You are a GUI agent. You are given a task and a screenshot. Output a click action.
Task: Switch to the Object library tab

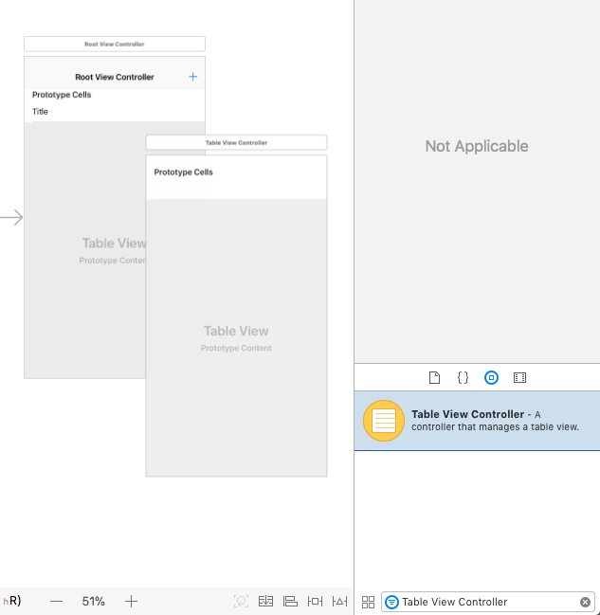click(491, 377)
